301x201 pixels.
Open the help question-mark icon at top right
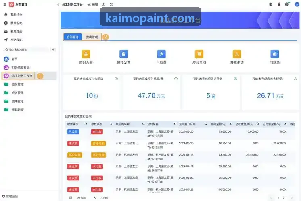[287, 4]
